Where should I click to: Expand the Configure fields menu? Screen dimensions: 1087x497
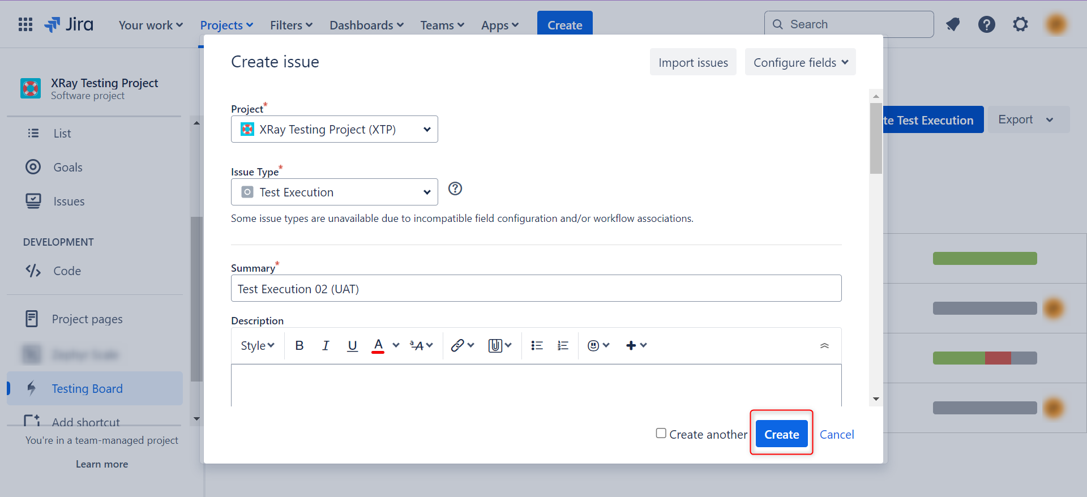[800, 62]
